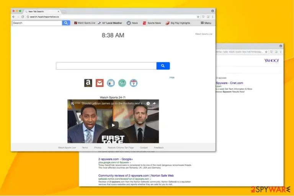Open the Amazon shortcut icon
The width and height of the screenshot is (294, 196).
coord(88,83)
